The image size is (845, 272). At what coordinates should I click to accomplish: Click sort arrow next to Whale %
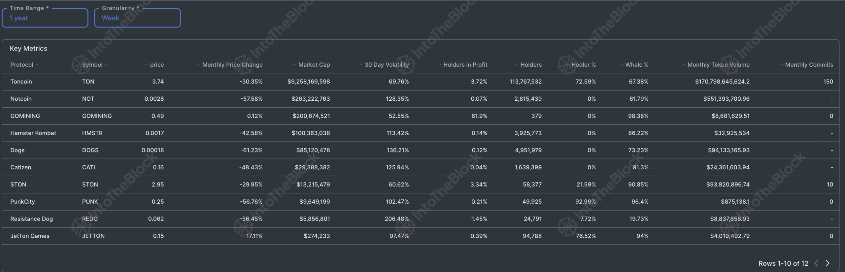(622, 65)
